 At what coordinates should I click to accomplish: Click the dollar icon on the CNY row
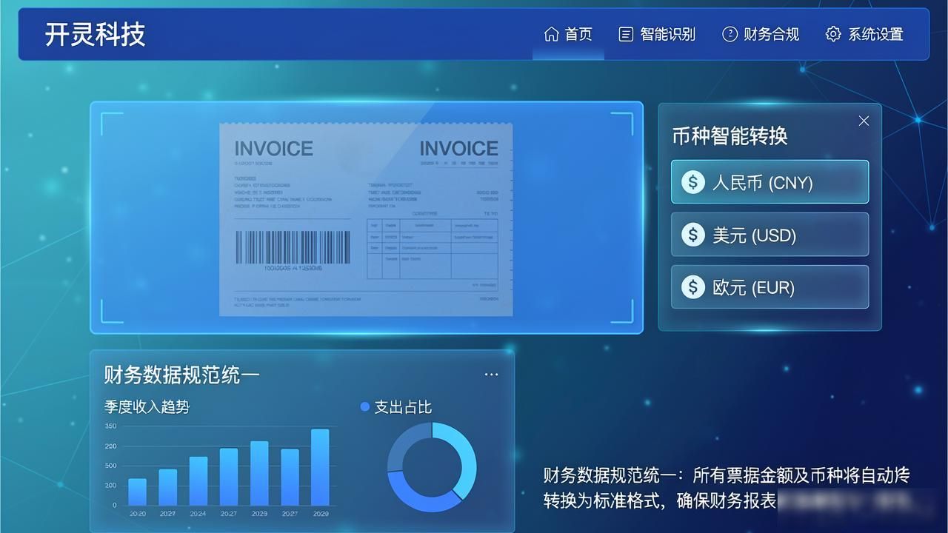pyautogui.click(x=692, y=182)
